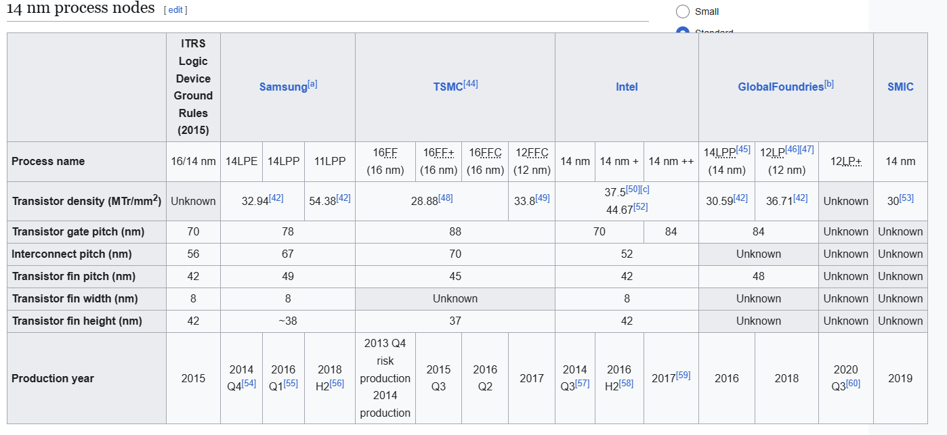Screen dimensions: 947x435
Task: Open the GlobalFoundries header link
Action: (781, 87)
